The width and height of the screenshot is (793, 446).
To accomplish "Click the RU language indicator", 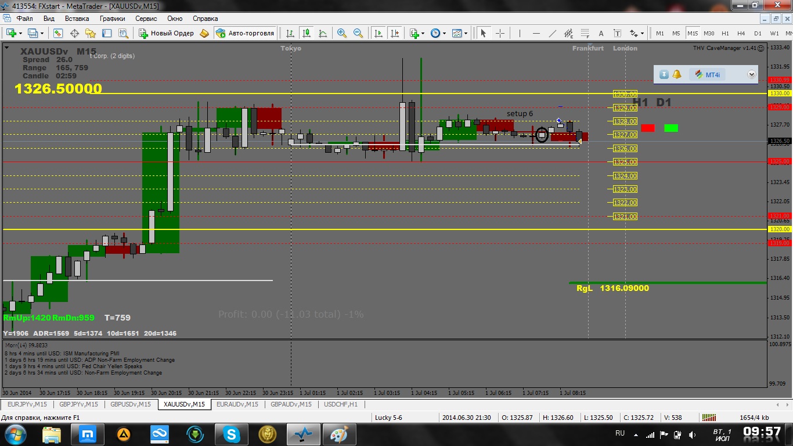I will pos(620,434).
